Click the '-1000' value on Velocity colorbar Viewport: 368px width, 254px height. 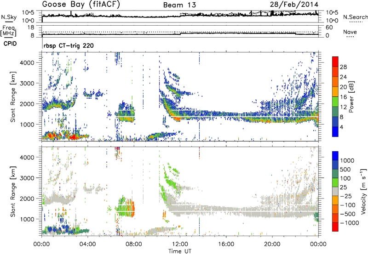tap(349, 223)
